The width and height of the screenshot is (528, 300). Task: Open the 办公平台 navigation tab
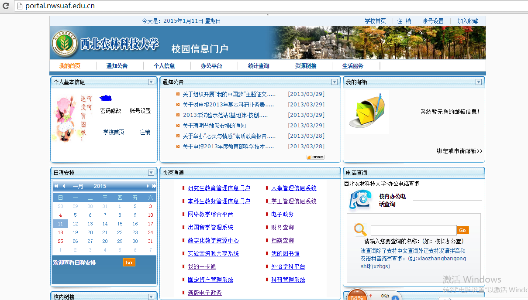[211, 66]
